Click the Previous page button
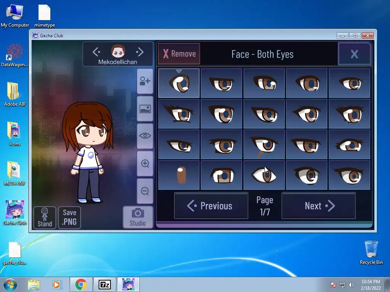The width and height of the screenshot is (390, 292). pyautogui.click(x=211, y=206)
